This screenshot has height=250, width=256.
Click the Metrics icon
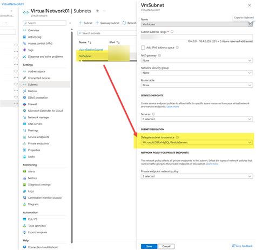pyautogui.click(x=25, y=178)
